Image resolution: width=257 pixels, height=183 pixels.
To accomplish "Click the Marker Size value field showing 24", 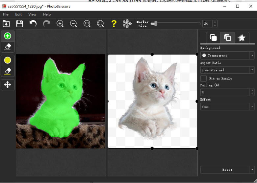I will (x=208, y=24).
